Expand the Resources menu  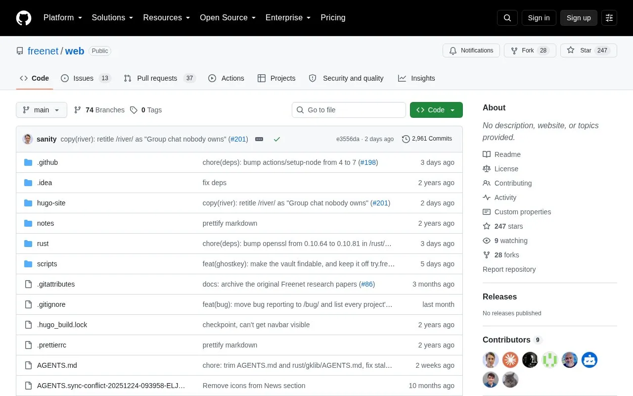point(167,18)
